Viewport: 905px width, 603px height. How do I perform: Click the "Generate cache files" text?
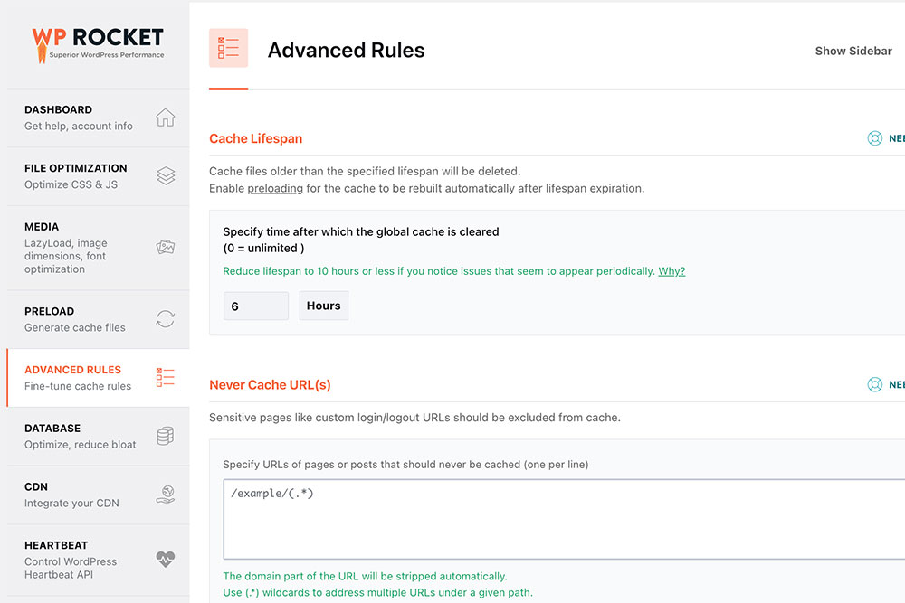pos(74,327)
